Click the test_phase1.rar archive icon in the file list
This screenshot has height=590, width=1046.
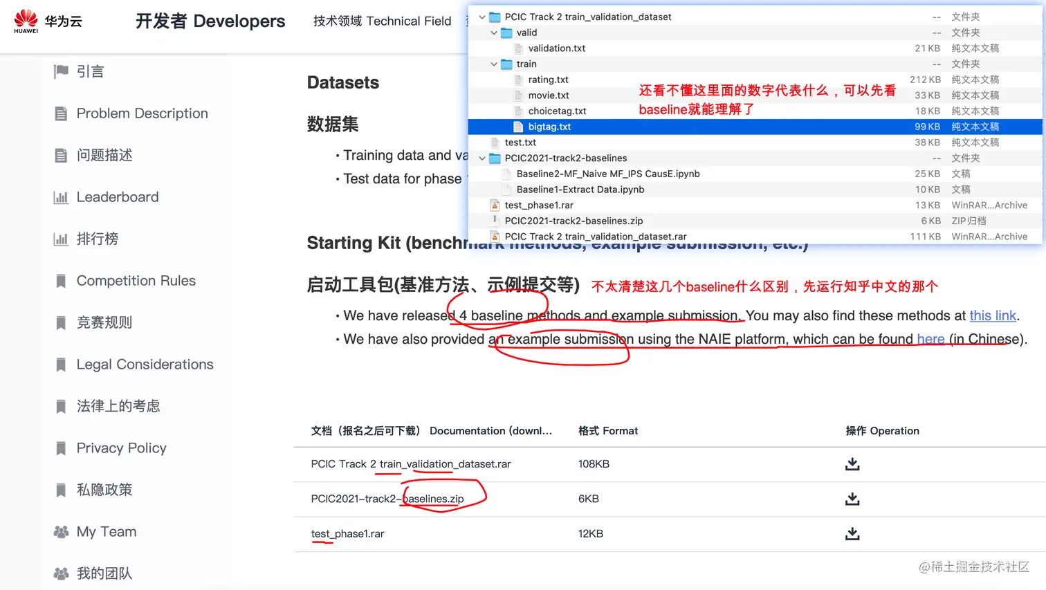point(495,205)
